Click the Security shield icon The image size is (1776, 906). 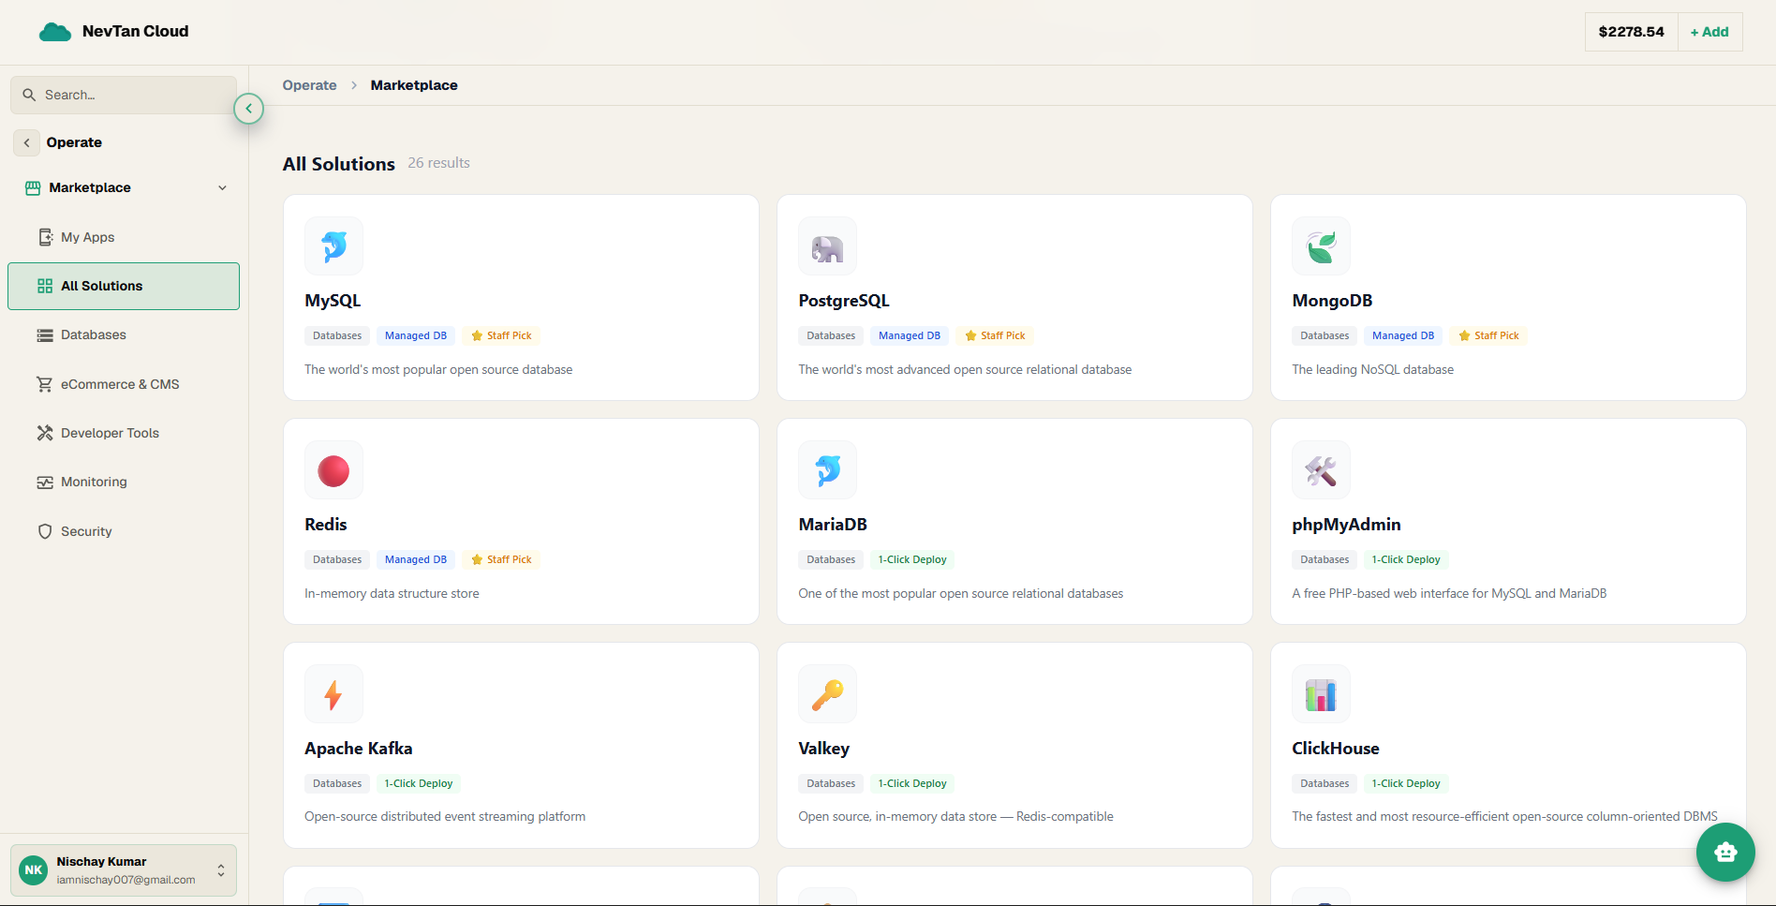coord(45,531)
